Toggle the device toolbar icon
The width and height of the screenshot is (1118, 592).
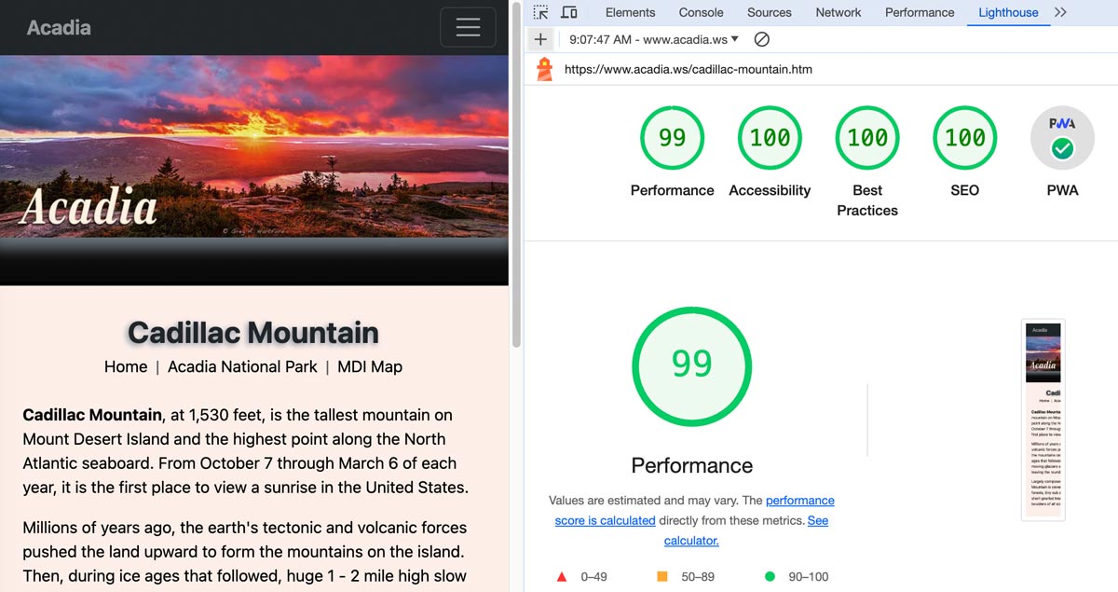(x=568, y=12)
